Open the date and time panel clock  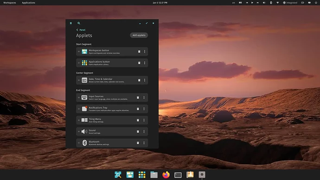[x=160, y=3]
